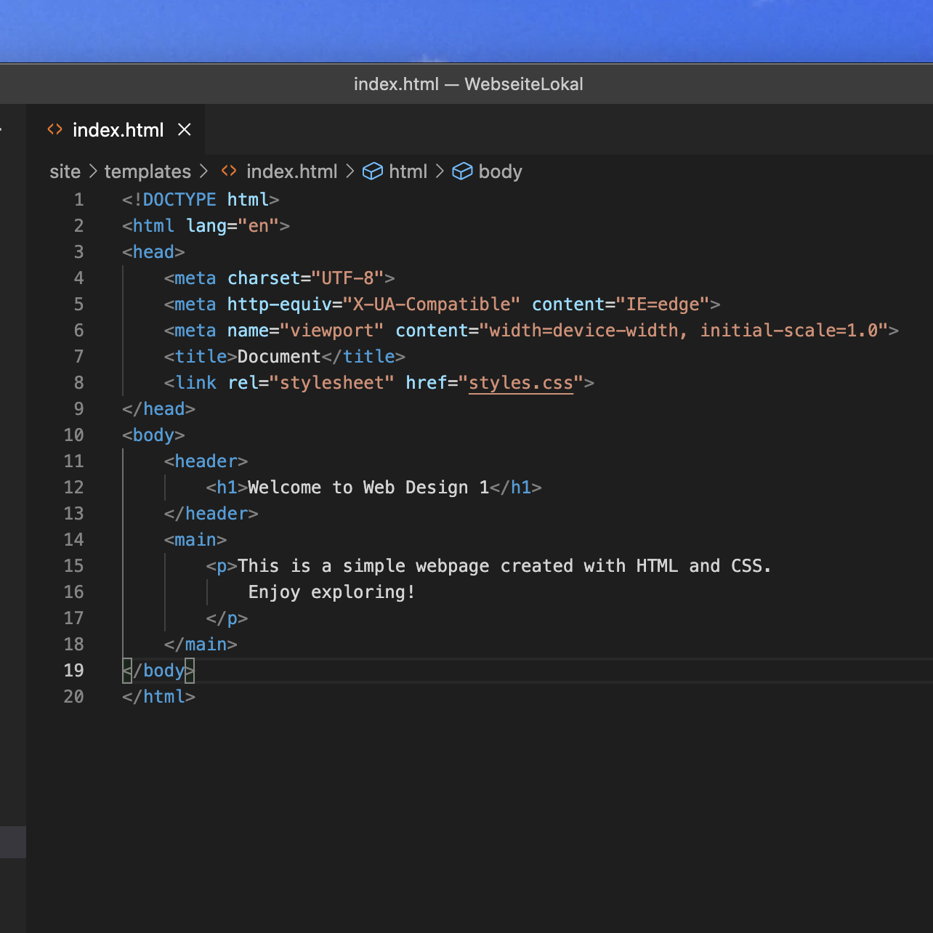Select the index.html tab label

[118, 130]
